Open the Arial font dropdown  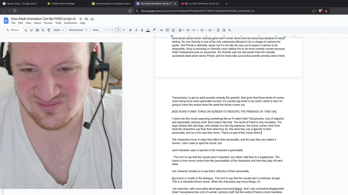click(x=100, y=30)
